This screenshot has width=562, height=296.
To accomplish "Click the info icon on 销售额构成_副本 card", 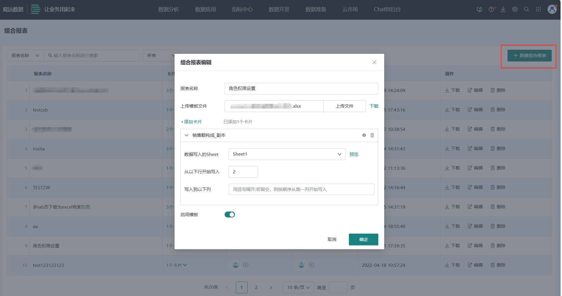I will tap(364, 135).
